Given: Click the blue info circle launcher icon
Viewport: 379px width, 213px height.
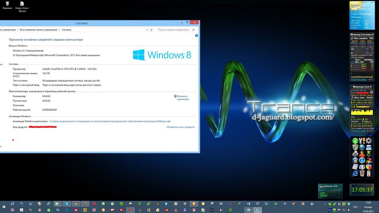Looking at the screenshot, I should [x=362, y=161].
